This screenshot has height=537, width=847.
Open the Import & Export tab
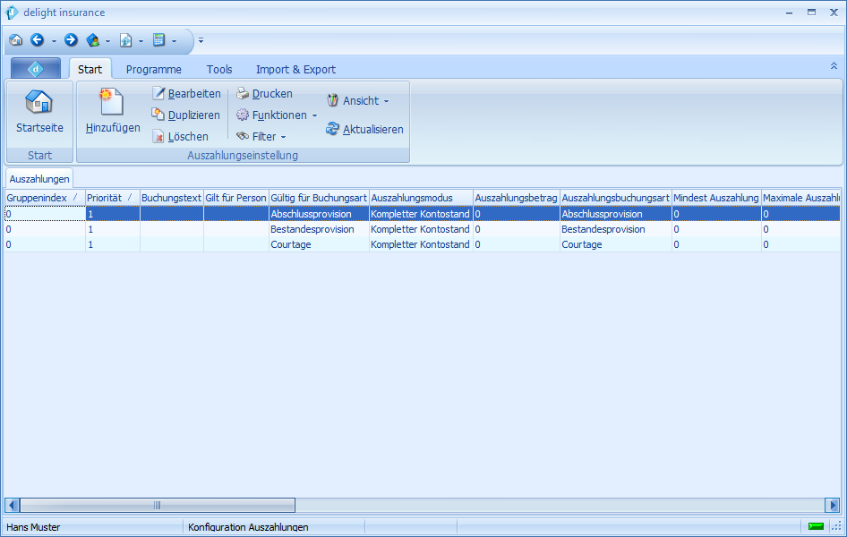point(295,69)
